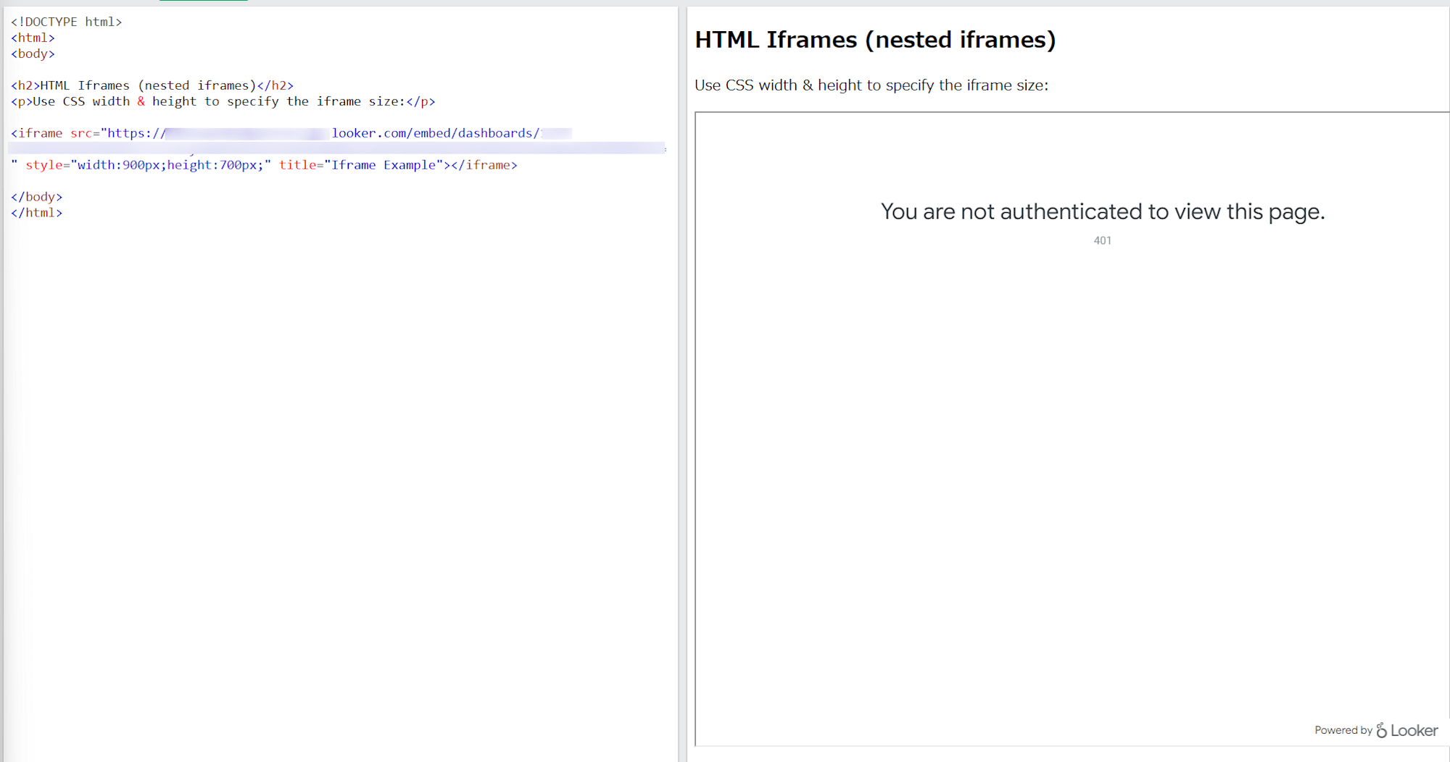Click the opening "<html>" tag line
This screenshot has width=1450, height=762.
[33, 38]
